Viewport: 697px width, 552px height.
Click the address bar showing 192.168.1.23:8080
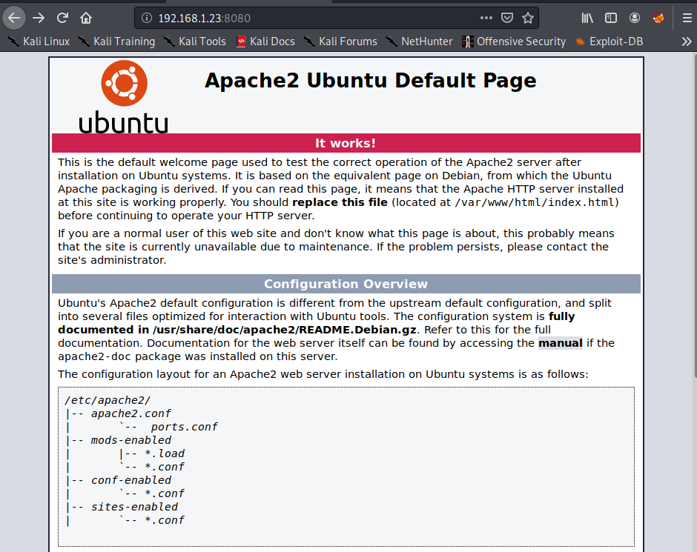tap(311, 18)
